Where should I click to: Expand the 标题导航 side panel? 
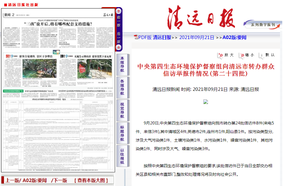122,133
